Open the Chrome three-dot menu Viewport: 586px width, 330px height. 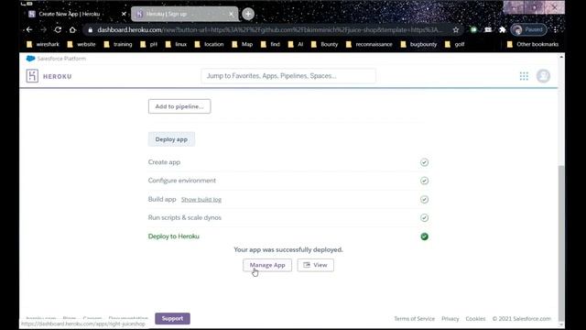point(556,29)
